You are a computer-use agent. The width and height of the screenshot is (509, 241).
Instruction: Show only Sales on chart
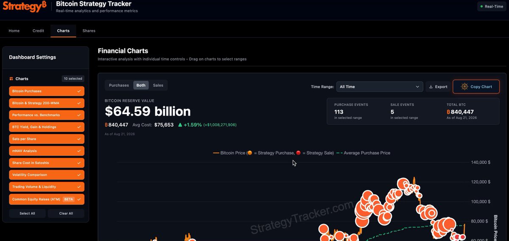point(158,85)
